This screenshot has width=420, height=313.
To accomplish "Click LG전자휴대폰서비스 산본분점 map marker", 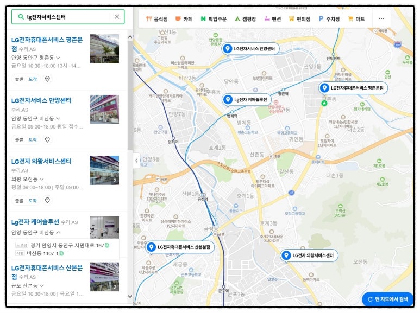I will click(180, 247).
